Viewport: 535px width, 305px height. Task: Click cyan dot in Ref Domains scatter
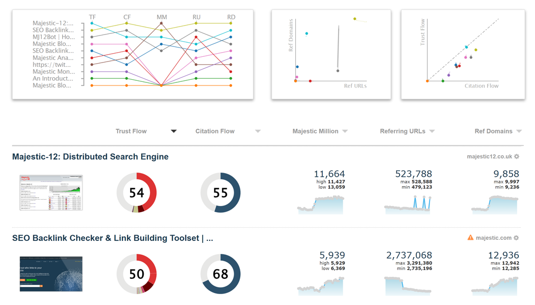(x=306, y=33)
